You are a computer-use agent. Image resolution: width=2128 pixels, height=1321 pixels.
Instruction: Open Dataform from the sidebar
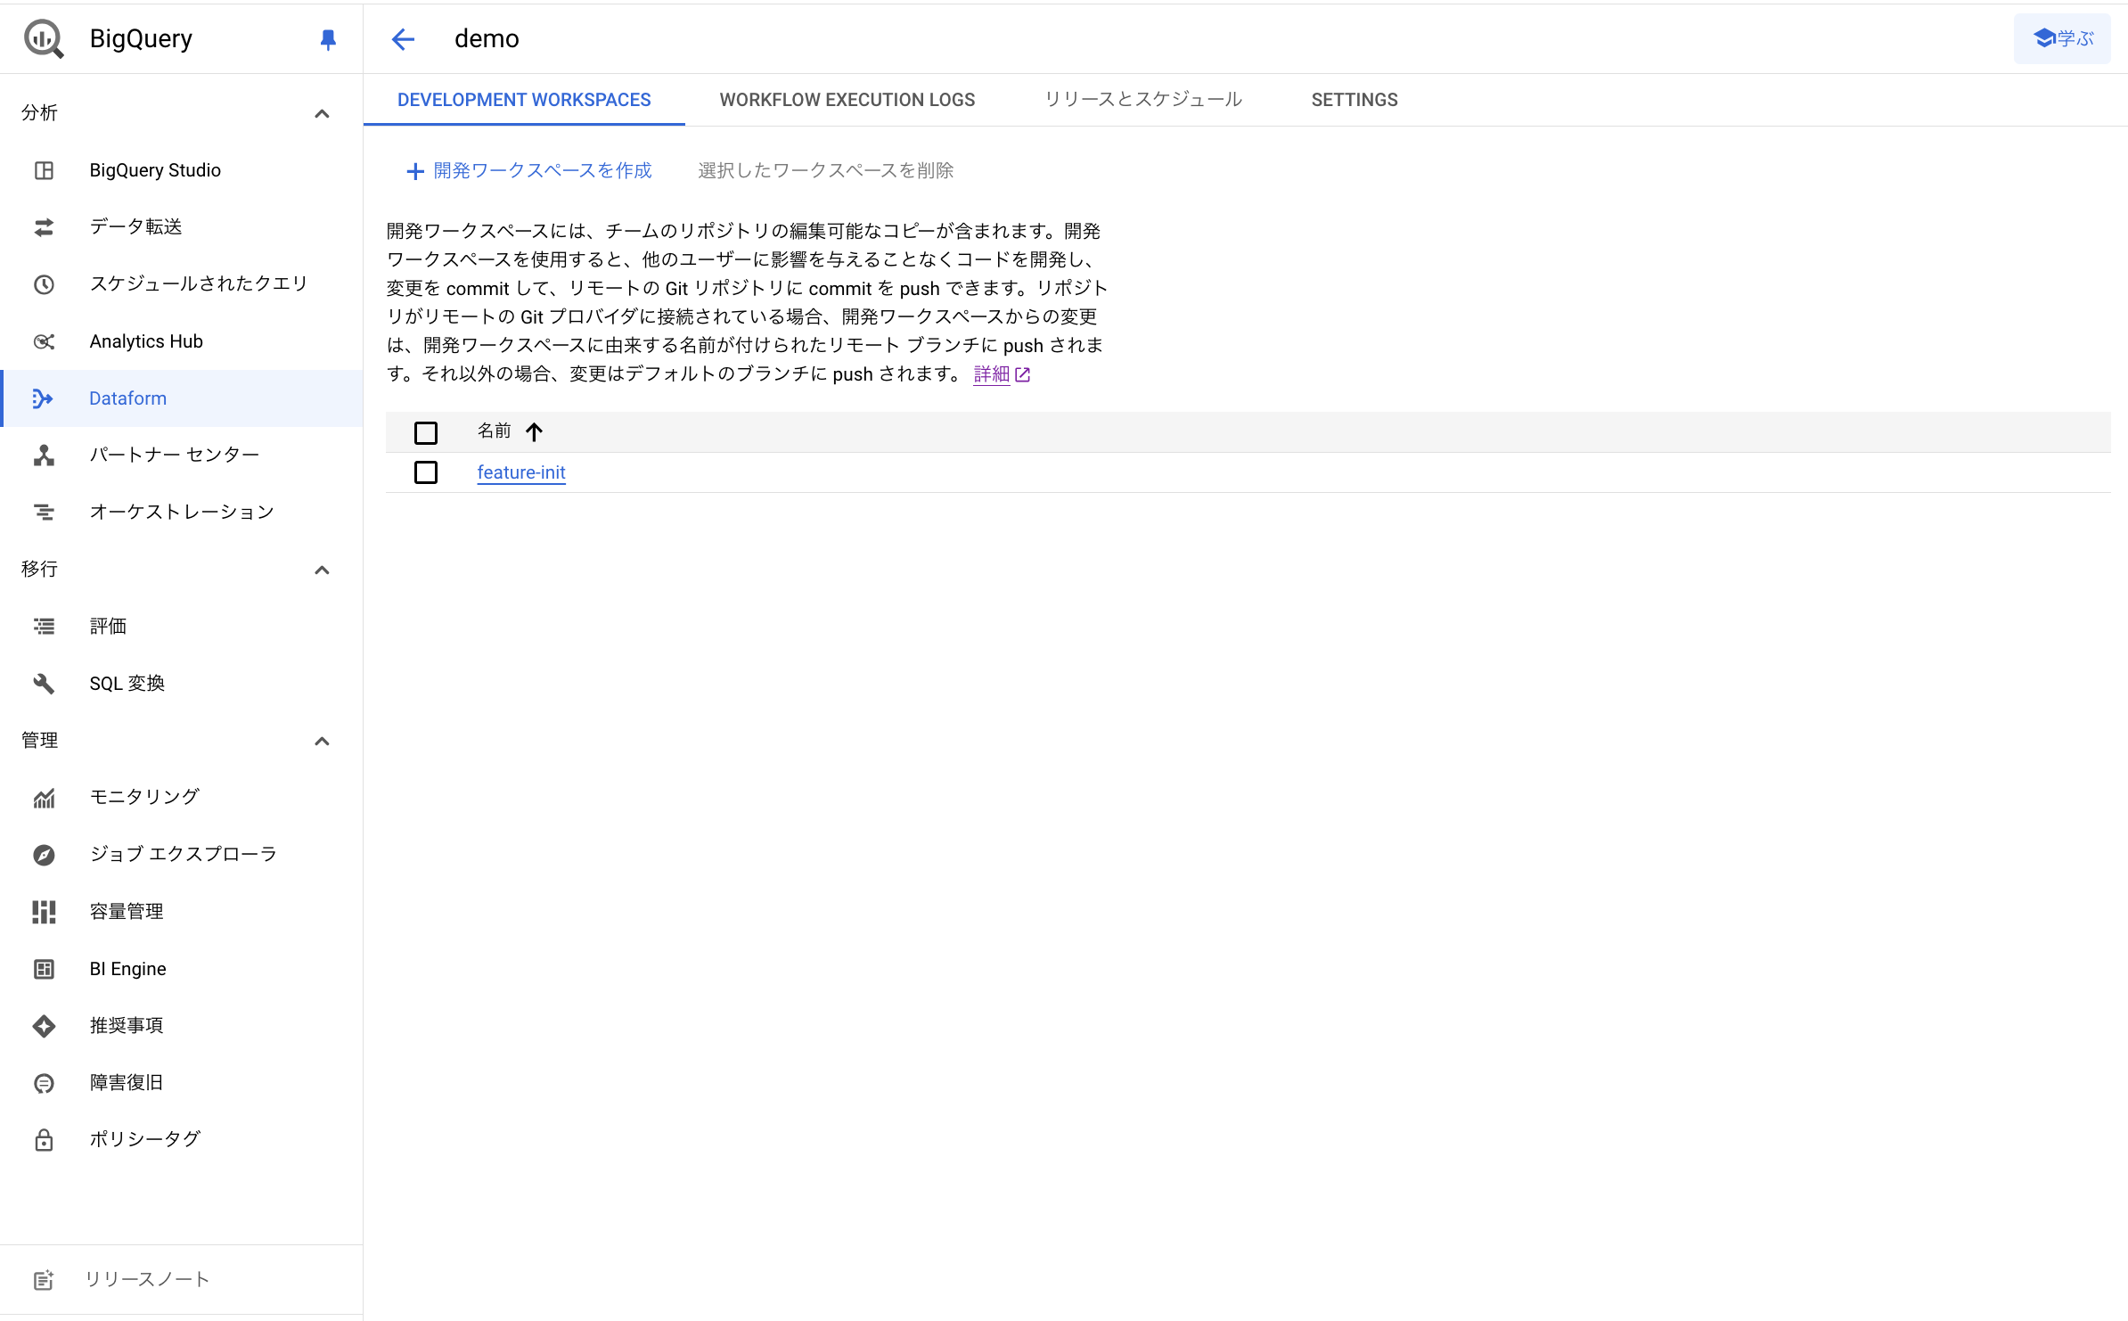click(127, 398)
